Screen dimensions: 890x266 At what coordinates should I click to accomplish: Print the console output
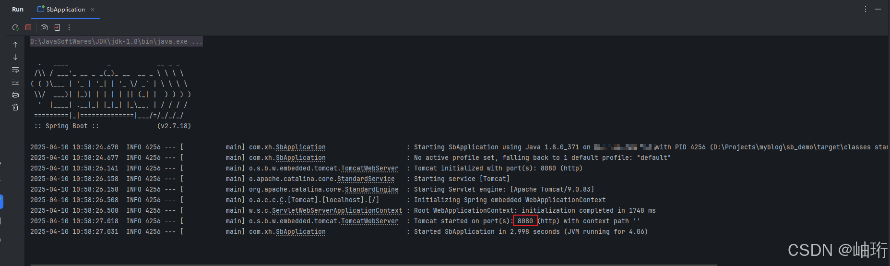pyautogui.click(x=15, y=95)
